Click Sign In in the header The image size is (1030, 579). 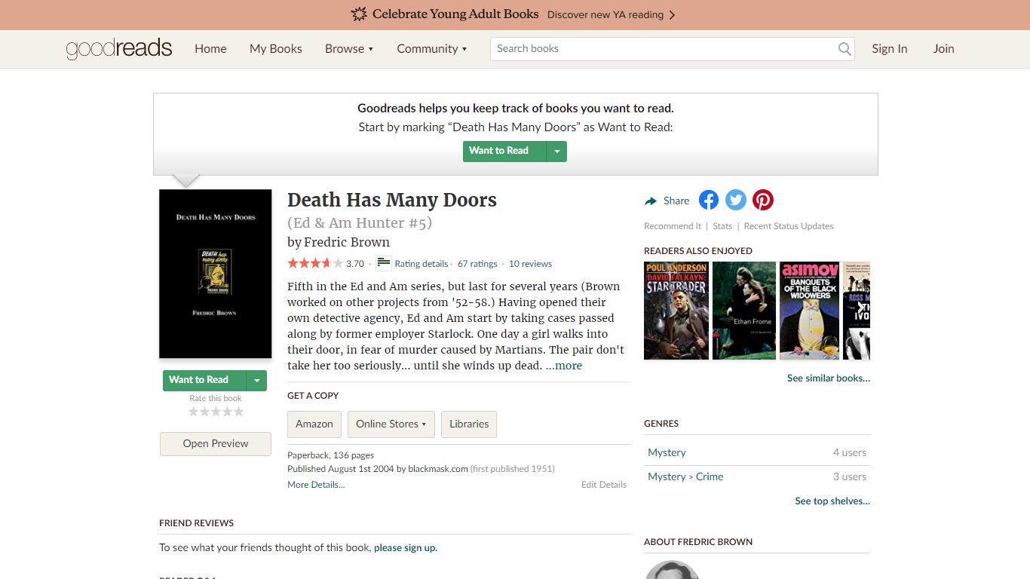click(890, 48)
